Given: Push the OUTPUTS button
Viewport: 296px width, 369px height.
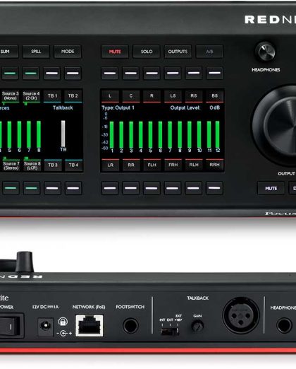Looking at the screenshot, I should [178, 52].
